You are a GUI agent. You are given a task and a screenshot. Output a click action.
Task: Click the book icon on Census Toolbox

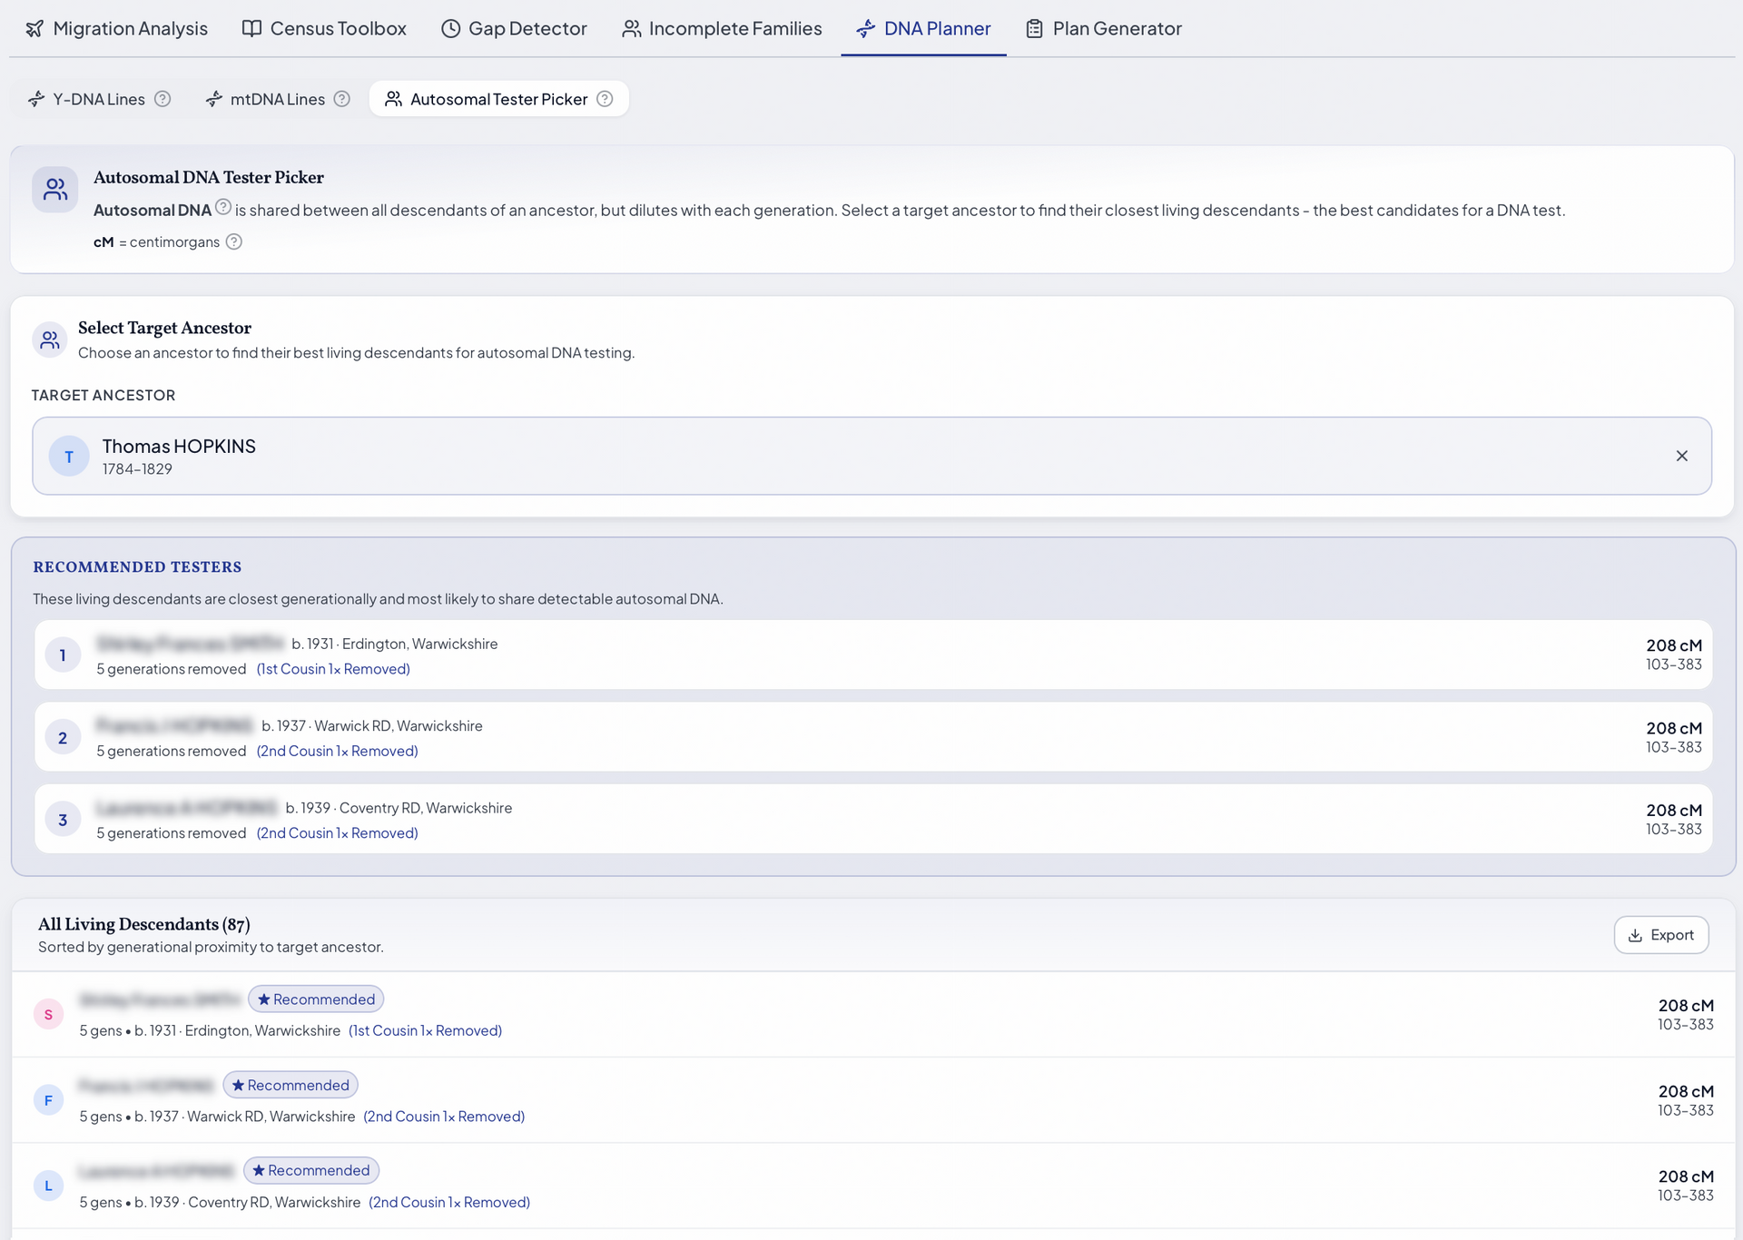click(251, 28)
